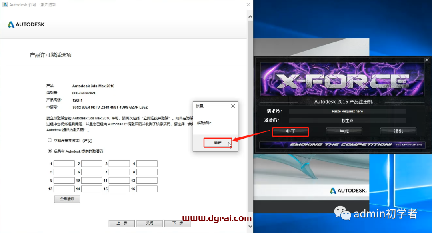Image resolution: width=432 pixels, height=233 pixels.
Task: Click the scrollbar up arrow in Autodesk window
Action: (x=250, y=17)
